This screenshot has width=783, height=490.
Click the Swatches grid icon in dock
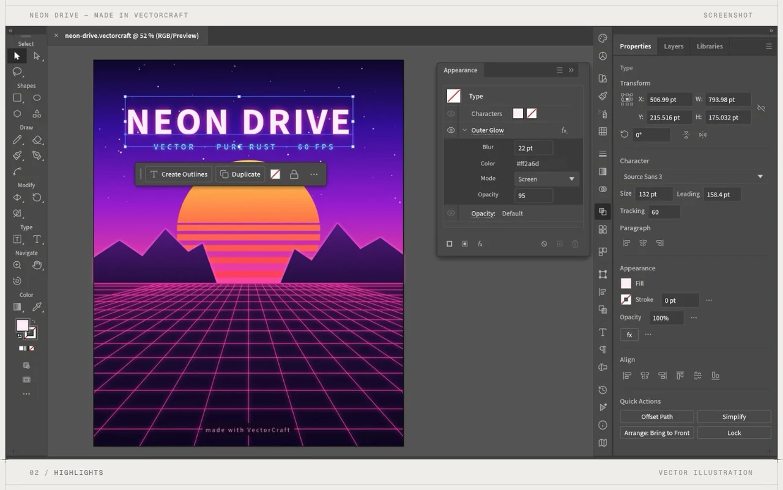[x=603, y=132]
